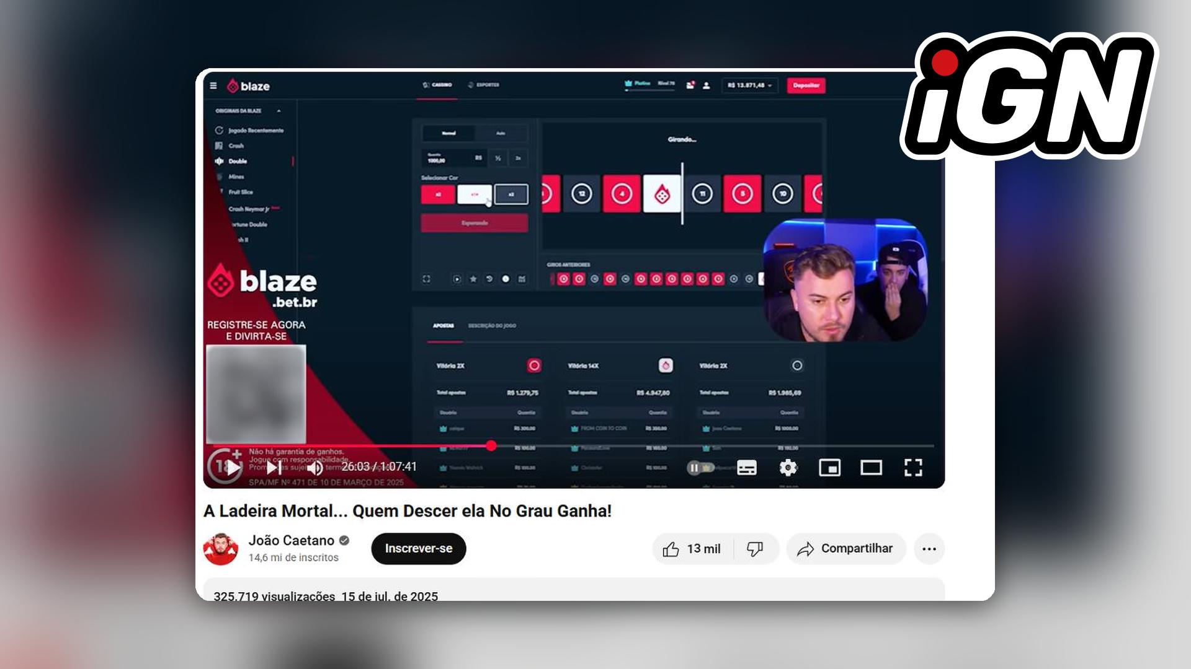1191x669 pixels.
Task: Play the video with the play button
Action: coord(233,468)
